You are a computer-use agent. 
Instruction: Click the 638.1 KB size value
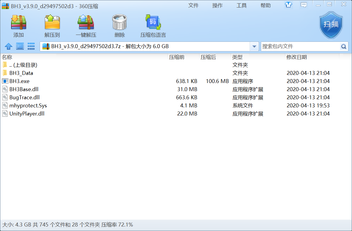[x=187, y=81]
